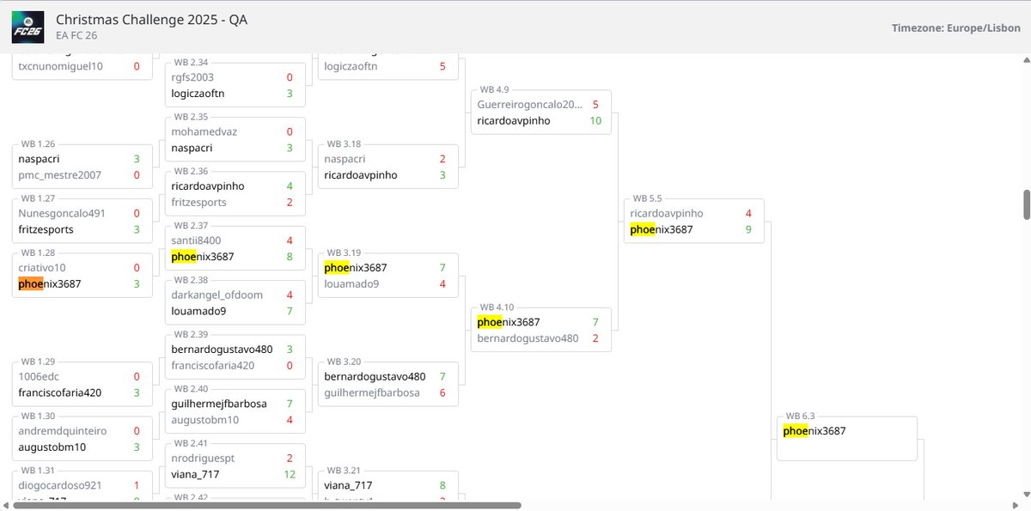Click fritzesports in match WB 1.27
This screenshot has width=1031, height=511.
coord(46,229)
